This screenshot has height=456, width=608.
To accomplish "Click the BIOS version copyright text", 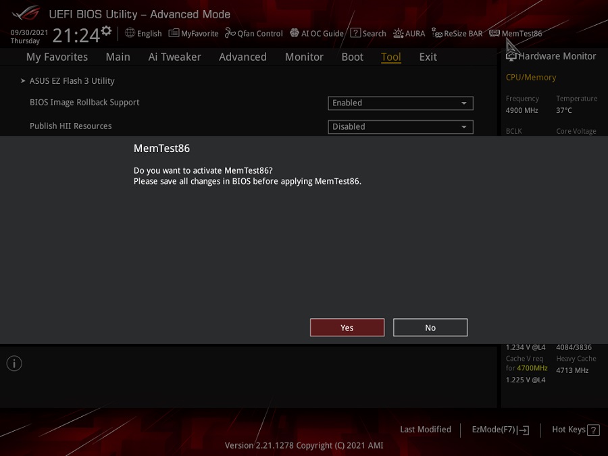I will pos(304,446).
